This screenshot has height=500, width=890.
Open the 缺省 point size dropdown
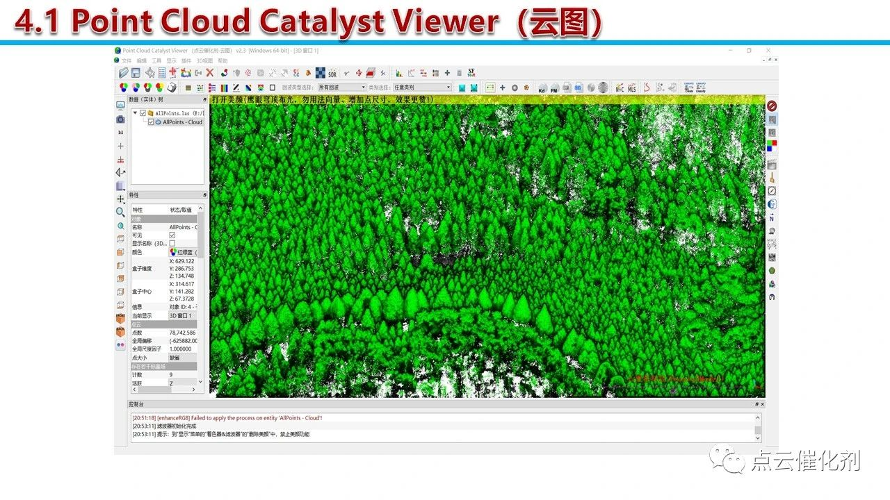pyautogui.click(x=184, y=358)
